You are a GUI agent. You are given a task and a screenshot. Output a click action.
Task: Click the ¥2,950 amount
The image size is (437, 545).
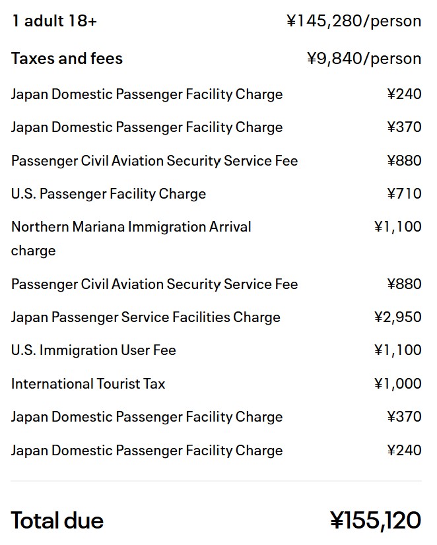click(x=397, y=317)
